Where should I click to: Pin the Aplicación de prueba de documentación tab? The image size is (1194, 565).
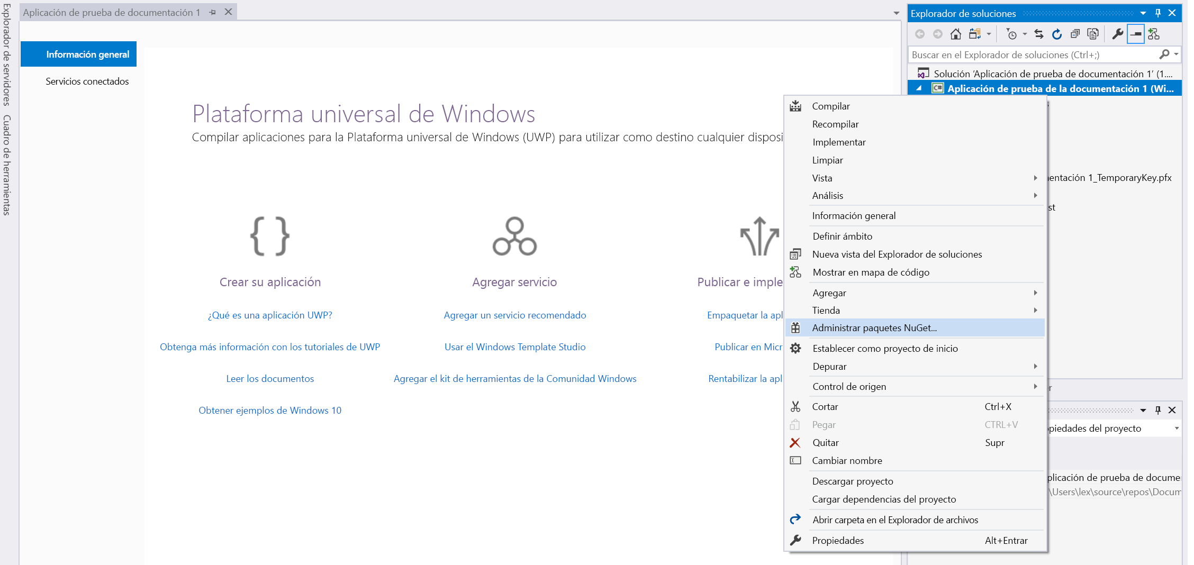(212, 12)
